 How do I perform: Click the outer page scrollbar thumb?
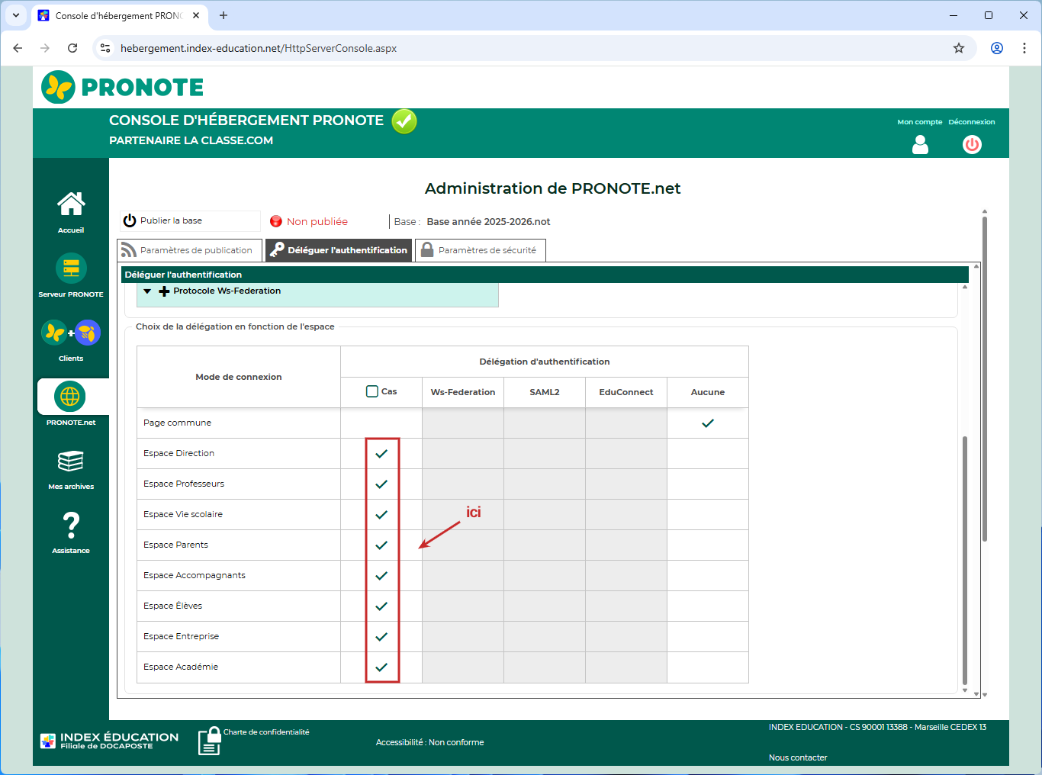(x=985, y=378)
